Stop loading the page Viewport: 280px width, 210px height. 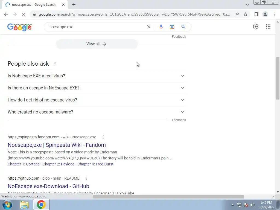pyautogui.click(x=24, y=14)
